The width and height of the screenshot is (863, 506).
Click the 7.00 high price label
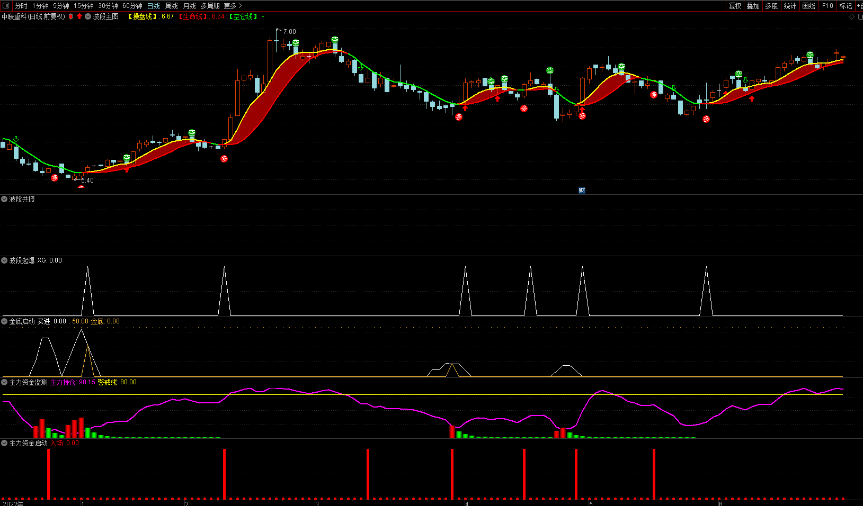(290, 32)
